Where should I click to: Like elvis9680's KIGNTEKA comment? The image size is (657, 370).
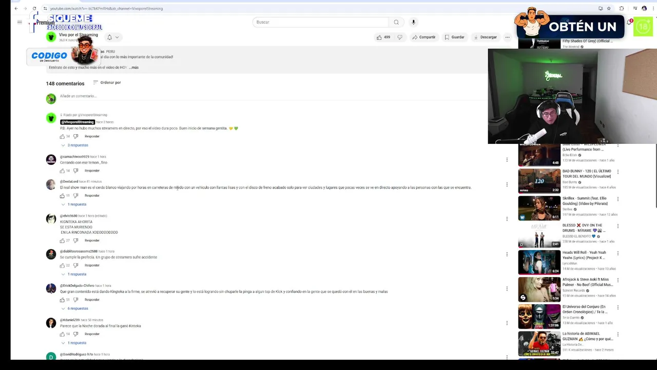(62, 240)
